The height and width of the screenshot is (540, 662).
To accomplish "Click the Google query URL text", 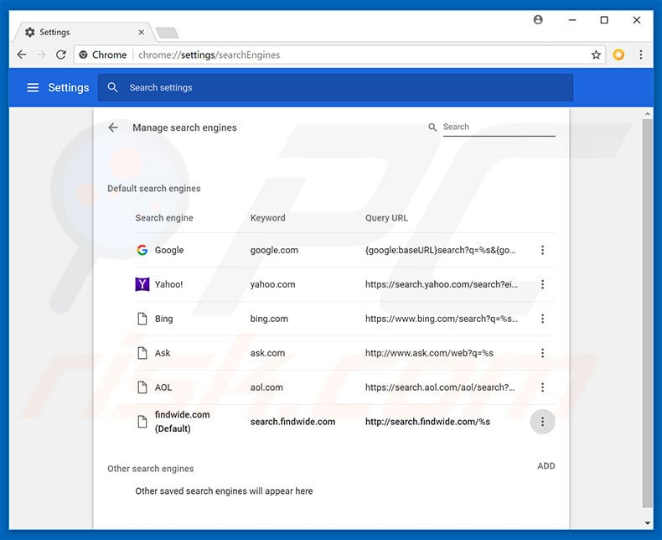I will click(x=440, y=250).
